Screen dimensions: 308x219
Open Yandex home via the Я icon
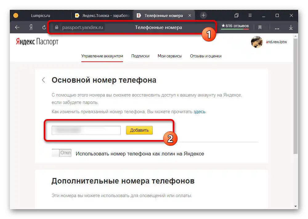click(31, 27)
